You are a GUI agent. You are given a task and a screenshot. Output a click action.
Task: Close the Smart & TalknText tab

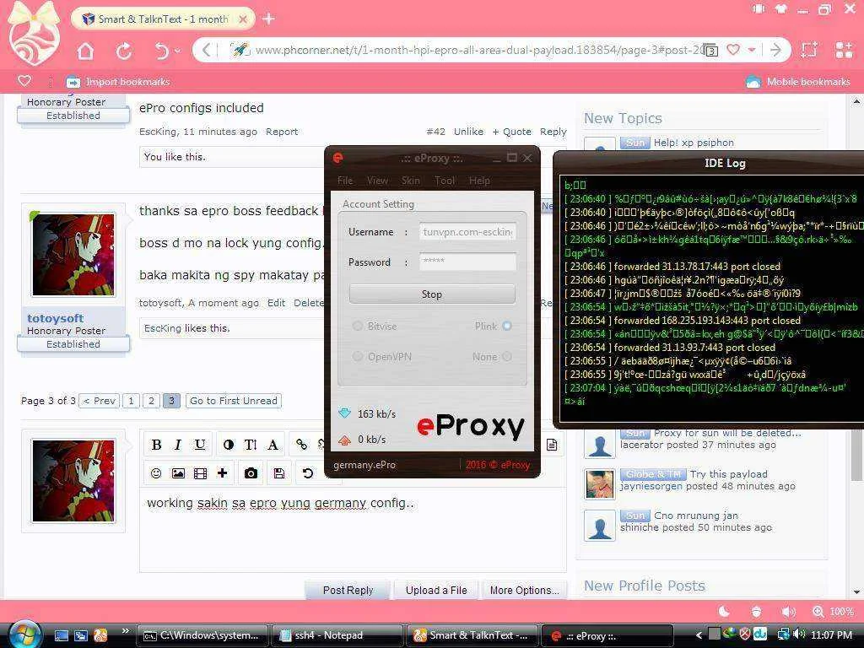coord(242,19)
